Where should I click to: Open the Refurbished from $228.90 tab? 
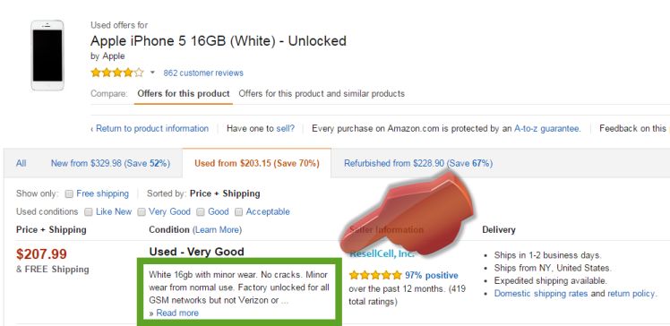418,163
